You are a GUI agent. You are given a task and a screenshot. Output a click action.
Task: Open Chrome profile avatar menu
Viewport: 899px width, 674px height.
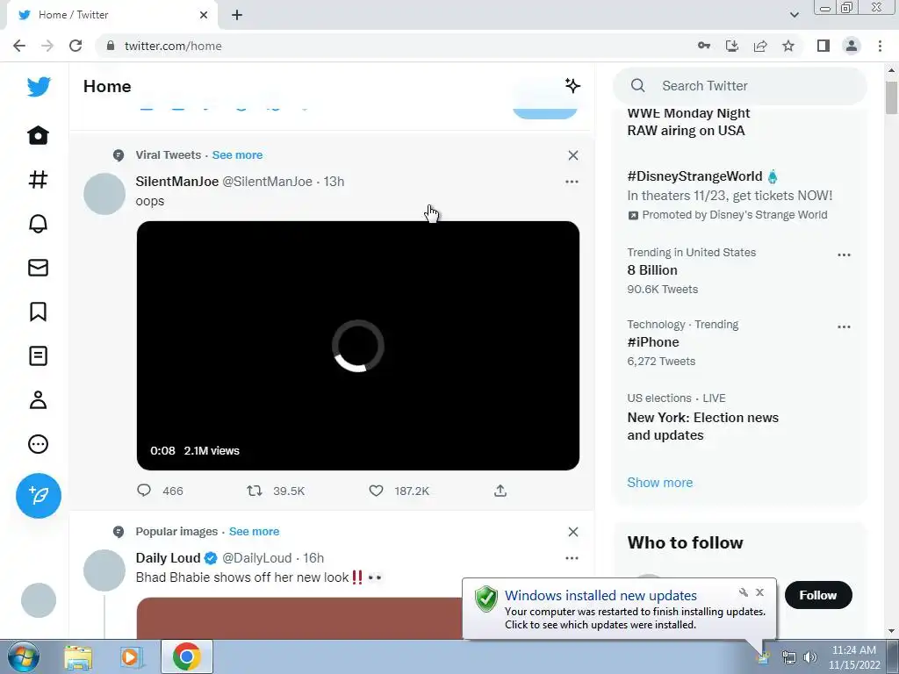pos(852,46)
